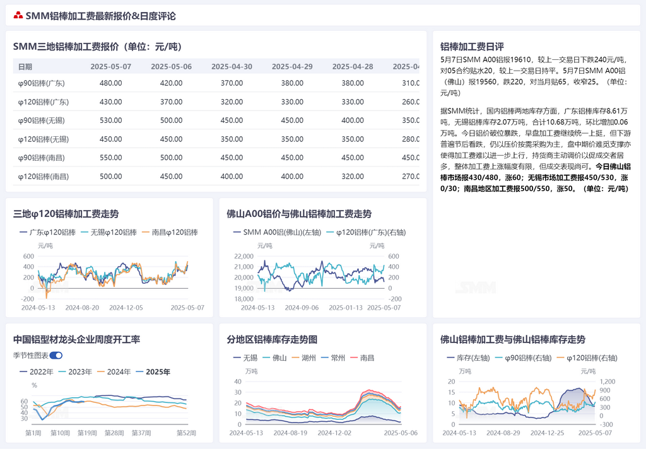Click the 佛山A00铝价与佛山铝棒加工费走势 chart title

[x=299, y=214]
